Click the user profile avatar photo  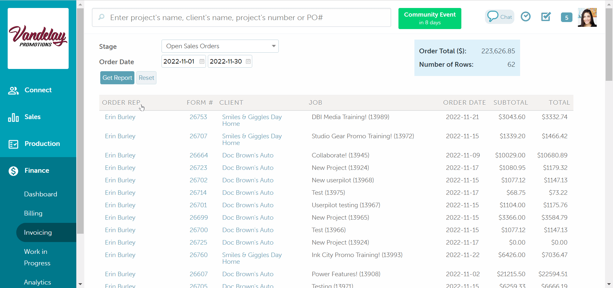tap(587, 18)
